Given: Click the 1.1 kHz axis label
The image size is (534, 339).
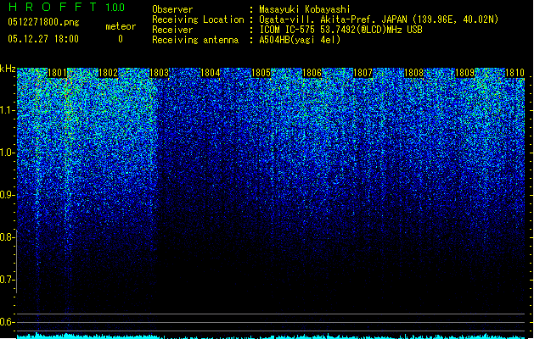Looking at the screenshot, I should click(7, 110).
